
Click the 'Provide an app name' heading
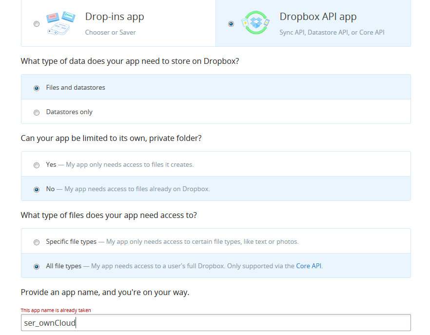pyautogui.click(x=105, y=293)
